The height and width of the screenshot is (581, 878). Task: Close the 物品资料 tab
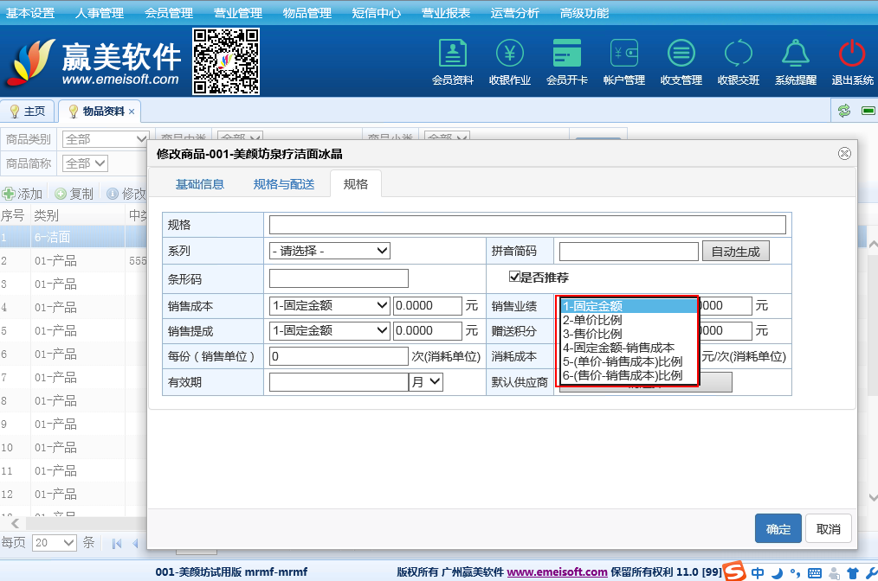click(x=132, y=112)
